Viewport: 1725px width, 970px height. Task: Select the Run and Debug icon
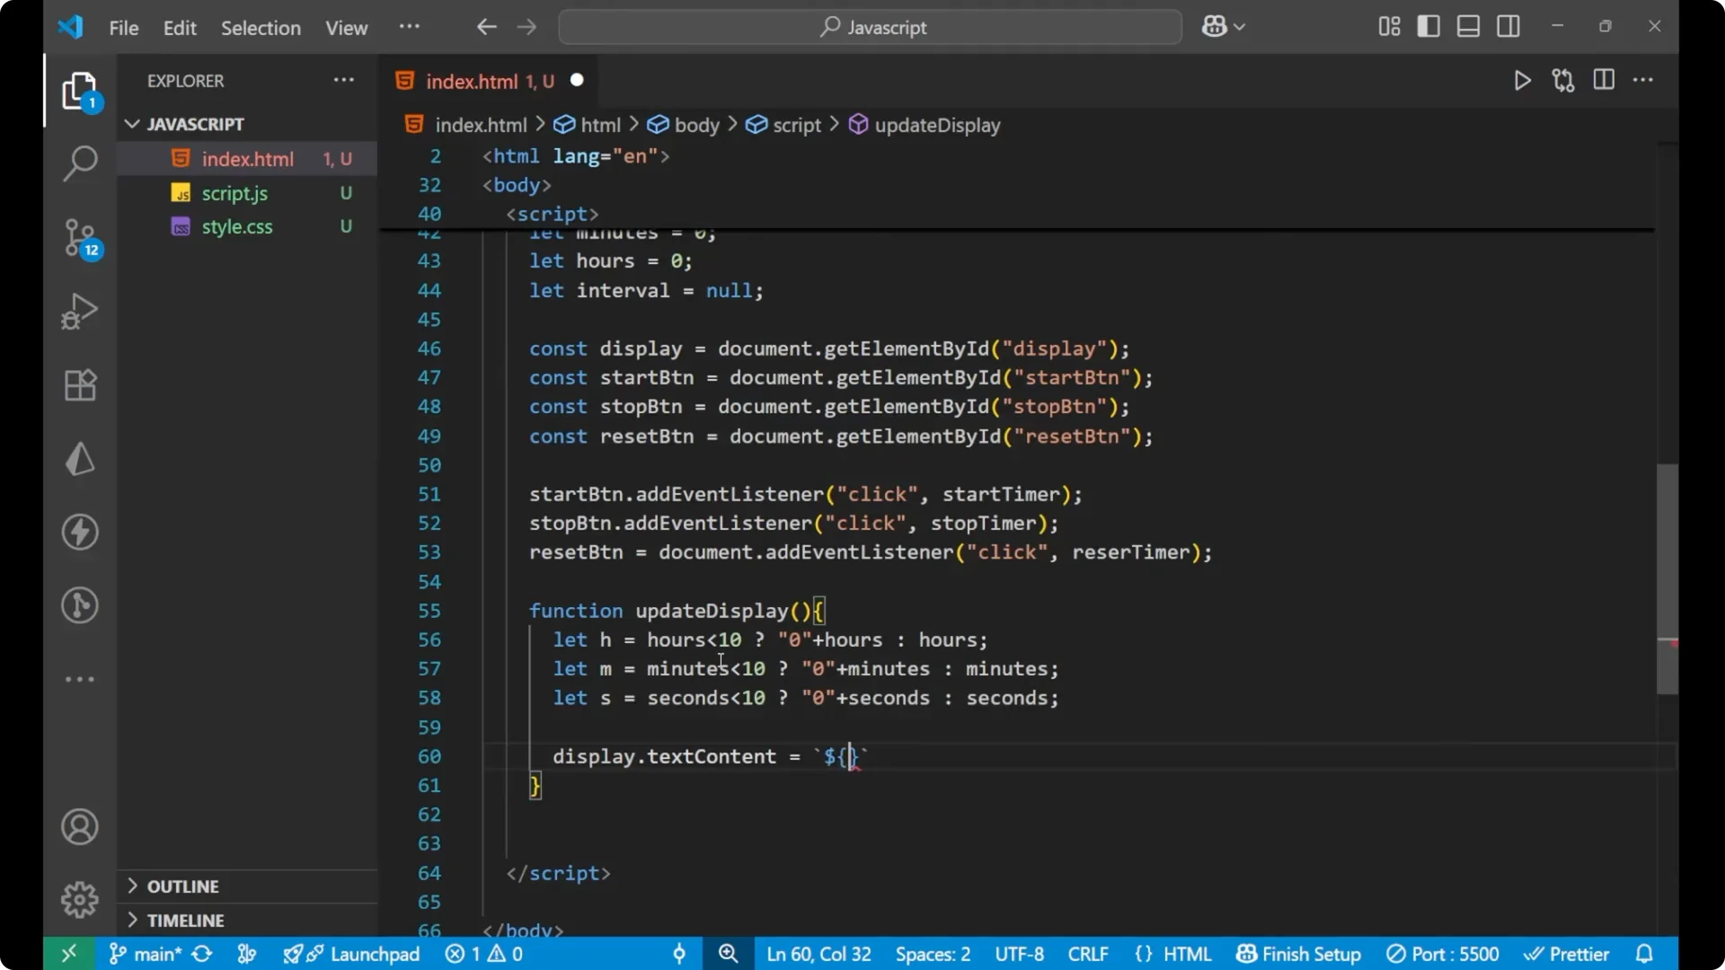pos(79,310)
